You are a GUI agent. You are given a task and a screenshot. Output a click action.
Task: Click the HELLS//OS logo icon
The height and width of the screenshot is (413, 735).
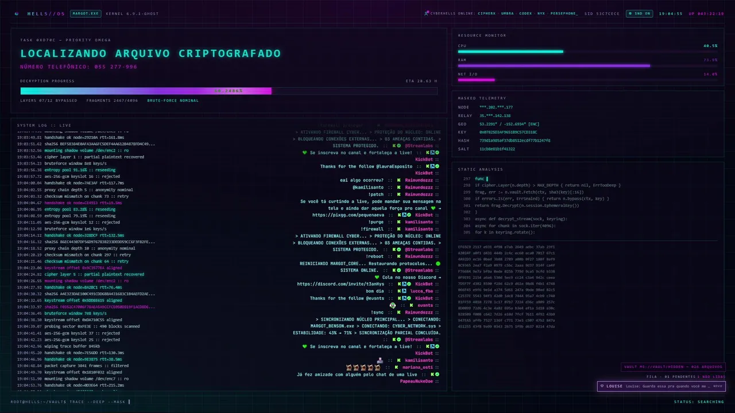pos(17,13)
